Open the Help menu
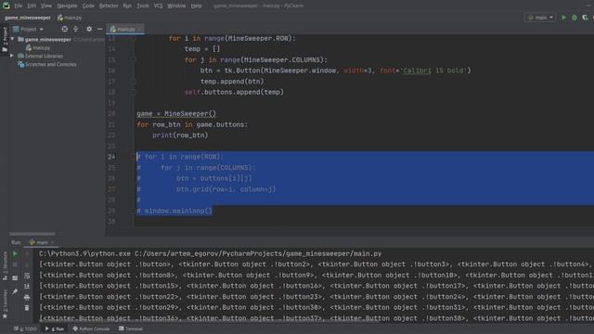This screenshot has height=334, width=594. [196, 6]
